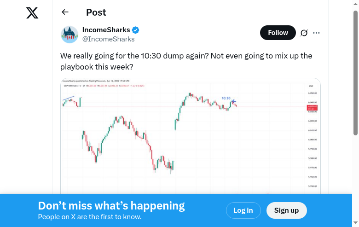Open the S&P 500 chart image

tap(190, 138)
